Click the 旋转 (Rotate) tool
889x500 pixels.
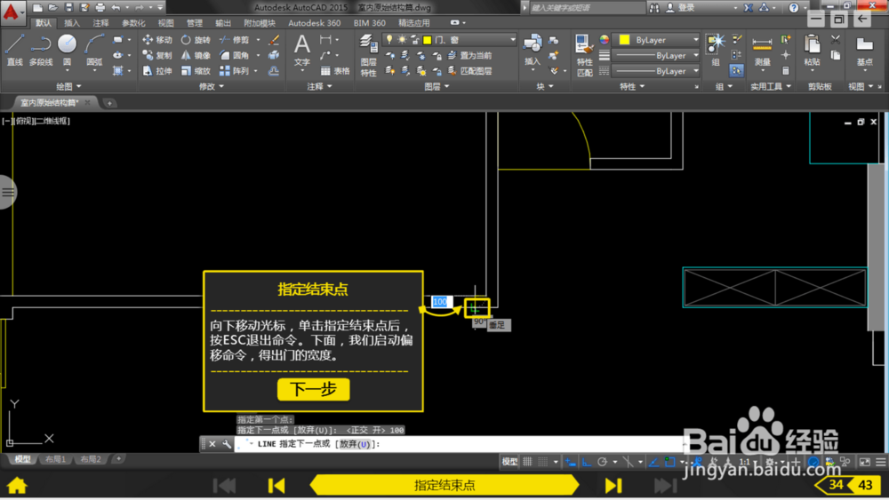[x=196, y=40]
